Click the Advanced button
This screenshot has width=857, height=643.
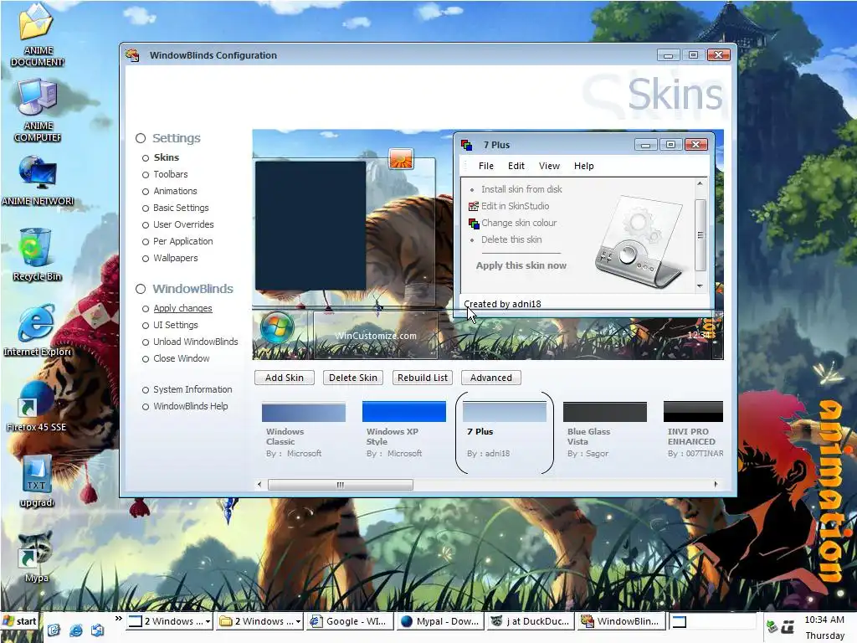(x=490, y=378)
